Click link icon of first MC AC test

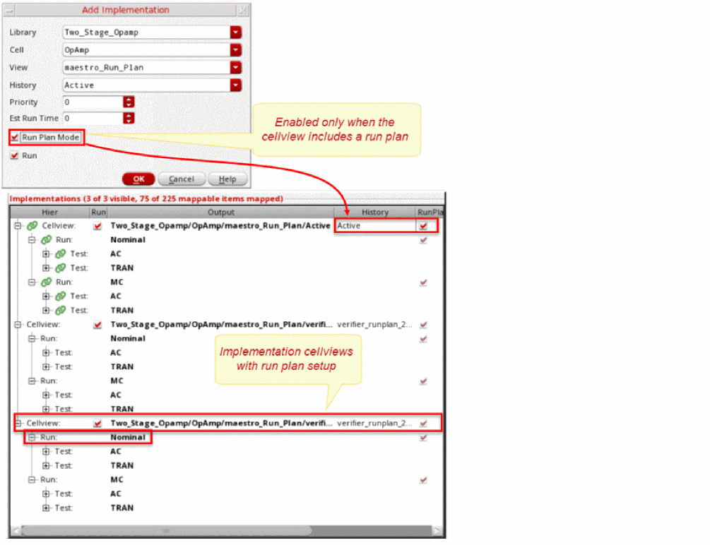(x=60, y=296)
